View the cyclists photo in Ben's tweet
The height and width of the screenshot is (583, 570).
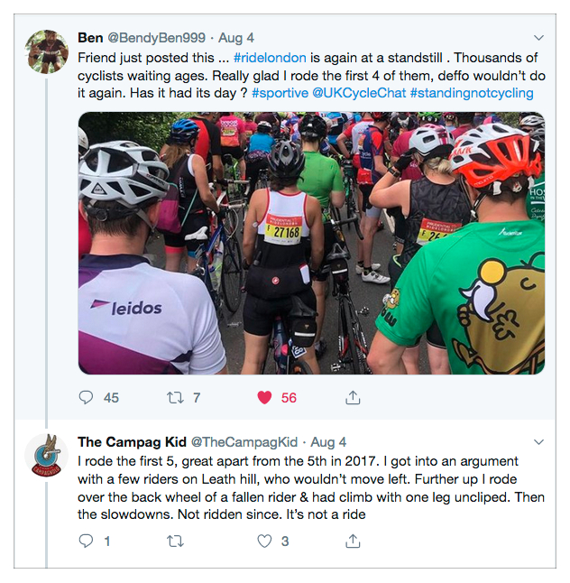click(311, 242)
